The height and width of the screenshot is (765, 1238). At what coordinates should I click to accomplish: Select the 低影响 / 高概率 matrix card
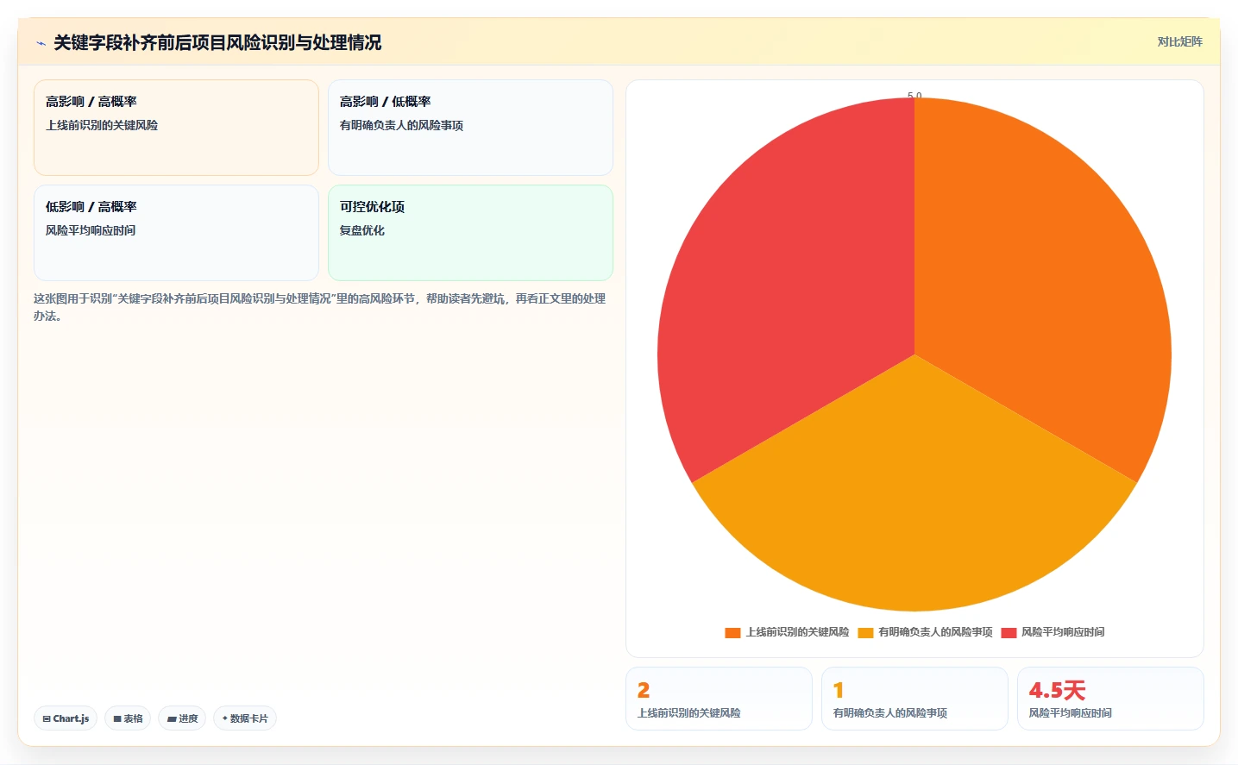176,233
